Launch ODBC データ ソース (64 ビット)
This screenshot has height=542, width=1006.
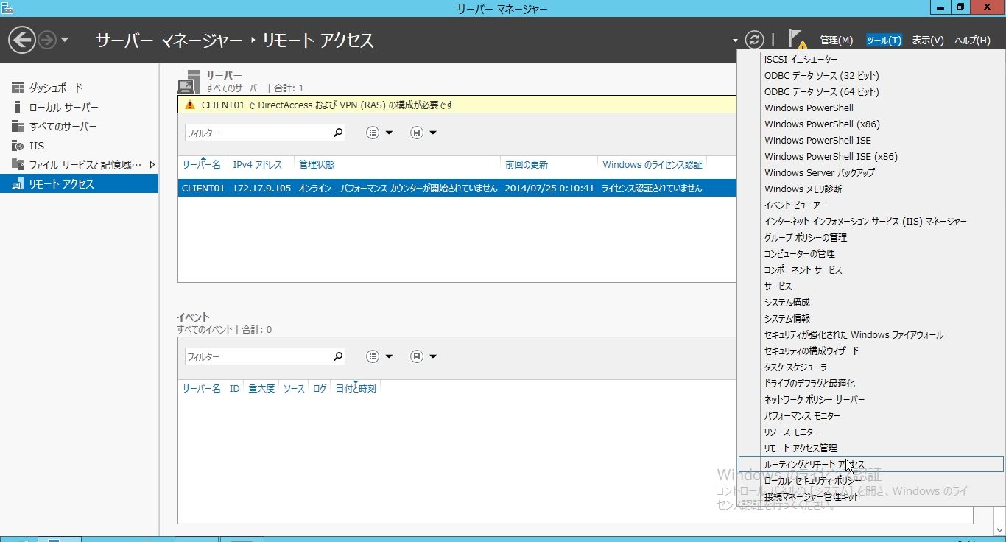871,92
